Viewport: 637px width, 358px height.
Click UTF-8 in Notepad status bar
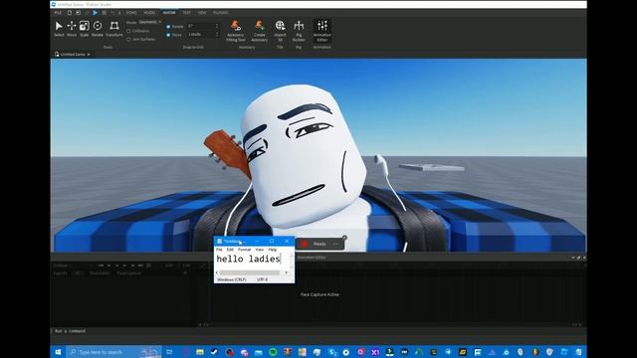click(263, 279)
